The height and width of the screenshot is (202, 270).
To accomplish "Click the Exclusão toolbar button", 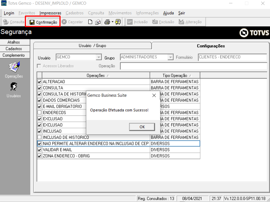I will [163, 22].
